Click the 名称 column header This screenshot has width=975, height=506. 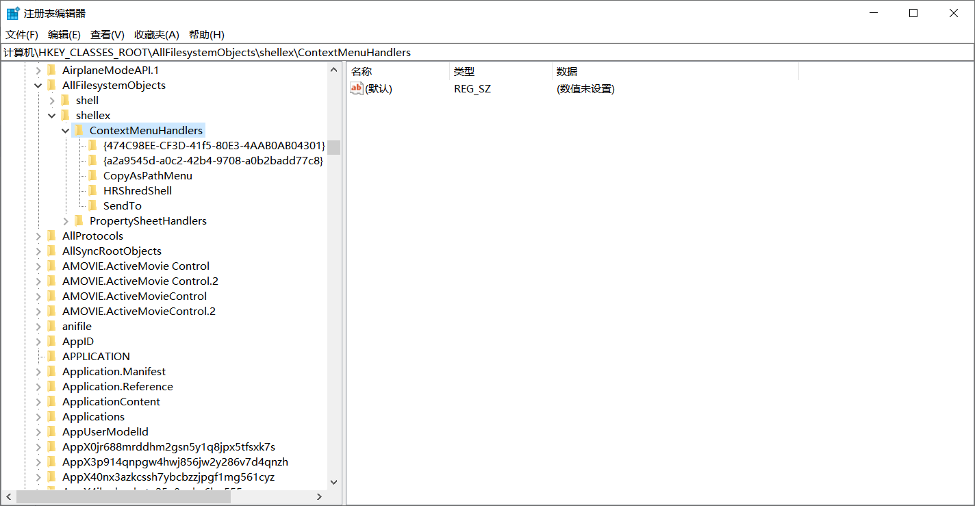tap(397, 71)
